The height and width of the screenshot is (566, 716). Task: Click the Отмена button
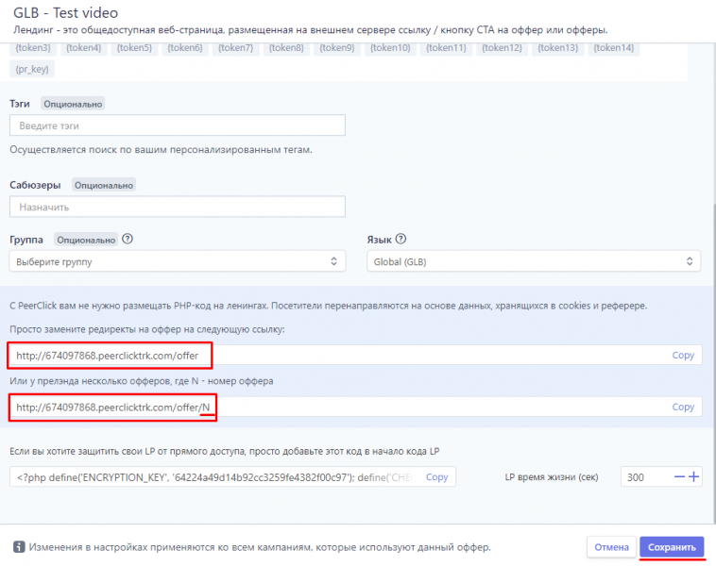point(611,547)
